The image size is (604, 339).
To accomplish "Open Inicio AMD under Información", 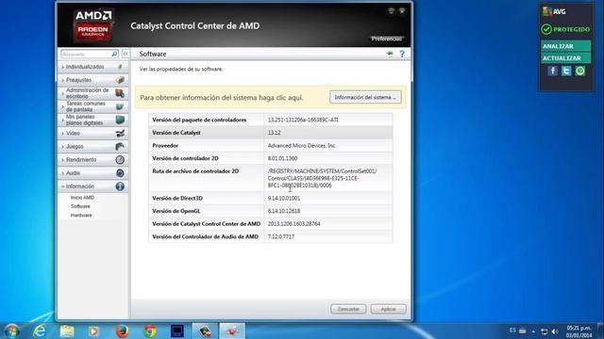I will (x=82, y=197).
